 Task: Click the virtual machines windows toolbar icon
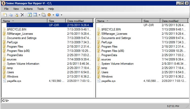point(44,15)
